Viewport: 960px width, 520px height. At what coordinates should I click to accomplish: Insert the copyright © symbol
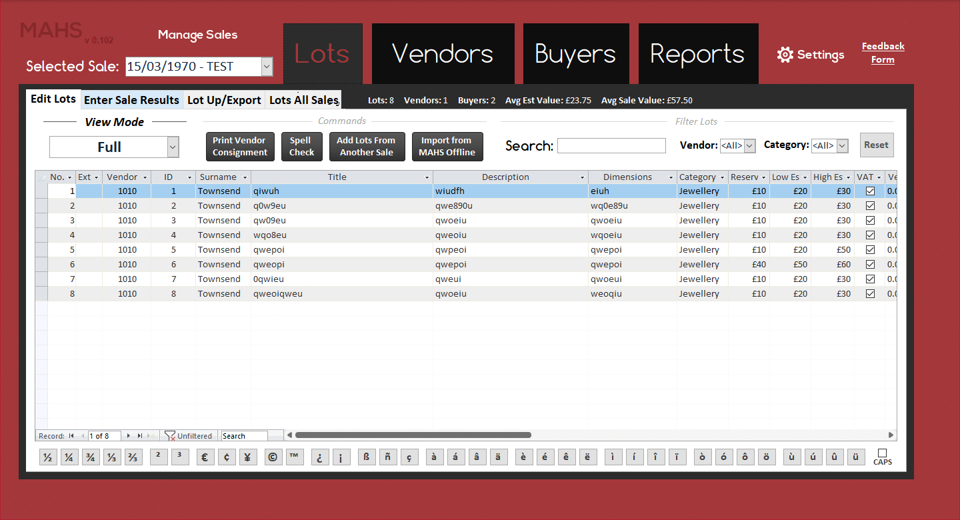point(272,457)
